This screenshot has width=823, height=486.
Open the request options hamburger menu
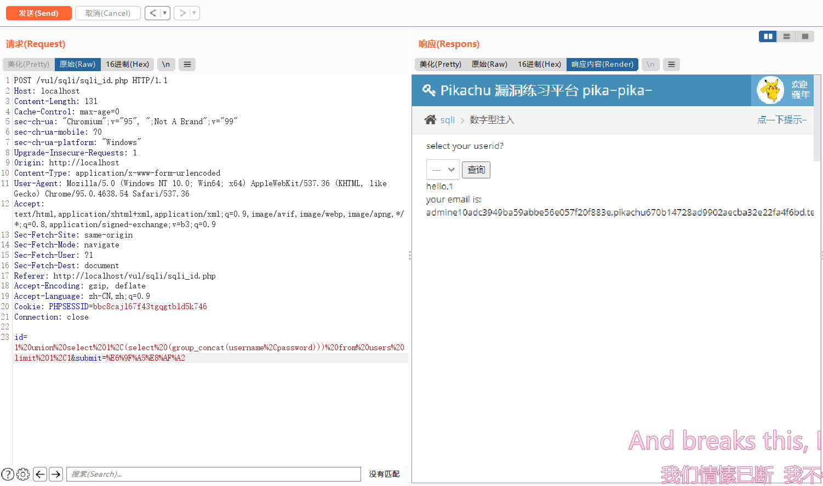(x=187, y=65)
